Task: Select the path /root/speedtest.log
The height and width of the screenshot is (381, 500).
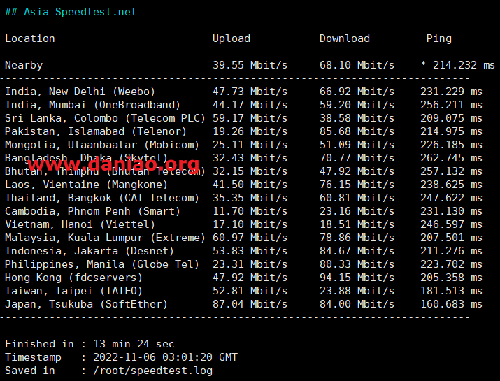Action: (x=152, y=371)
